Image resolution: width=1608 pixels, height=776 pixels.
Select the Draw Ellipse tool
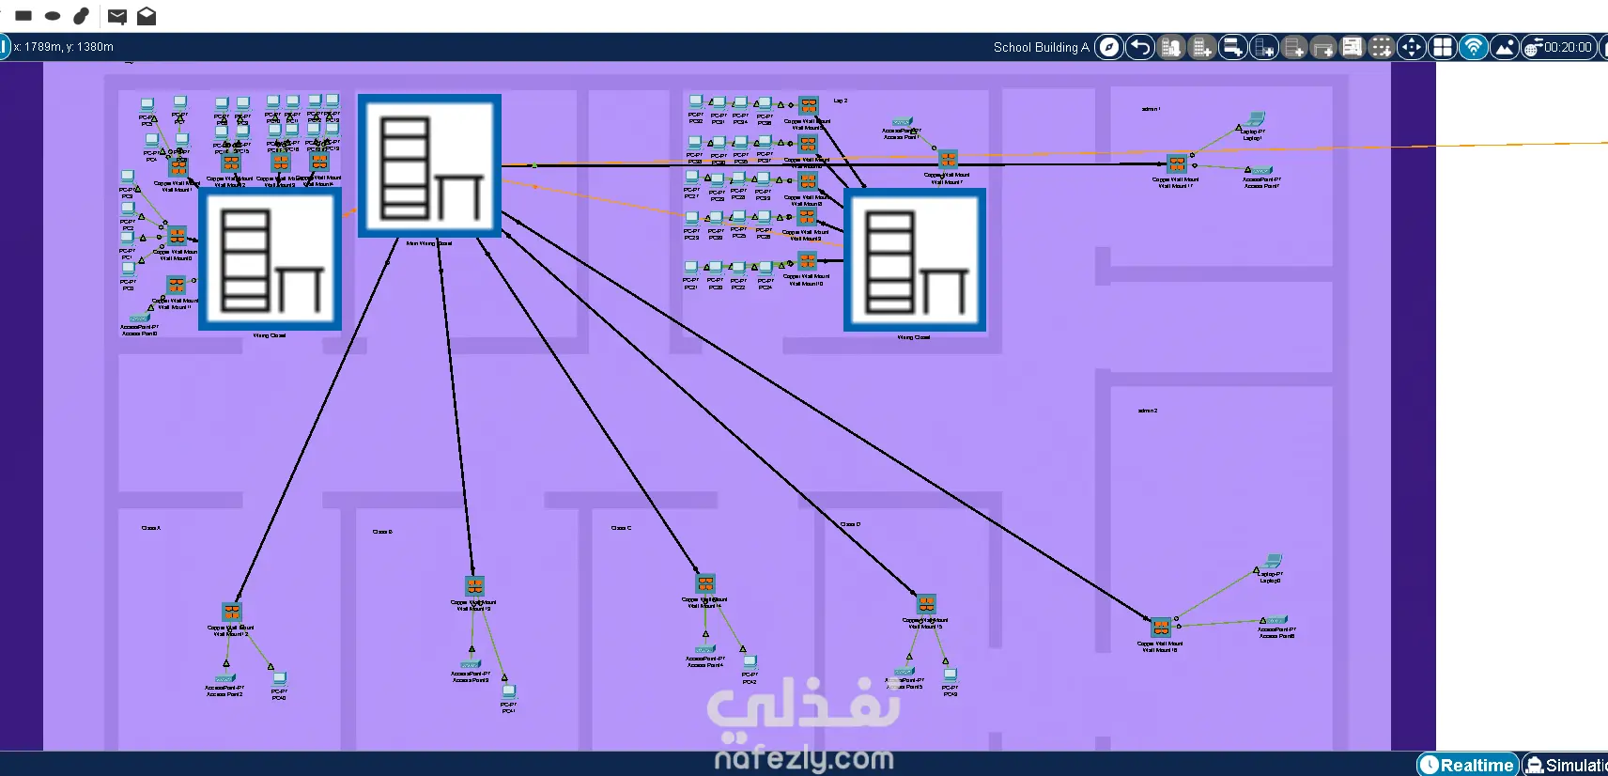[x=53, y=16]
